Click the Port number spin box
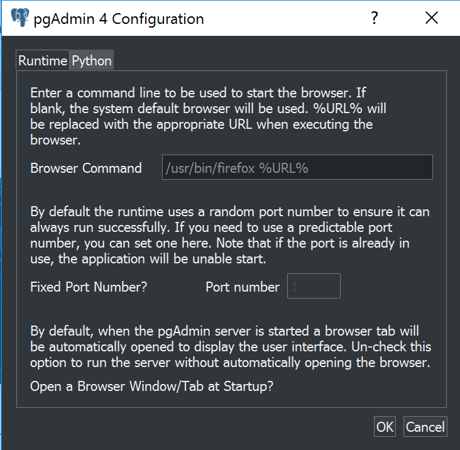This screenshot has width=460, height=450. 314,287
